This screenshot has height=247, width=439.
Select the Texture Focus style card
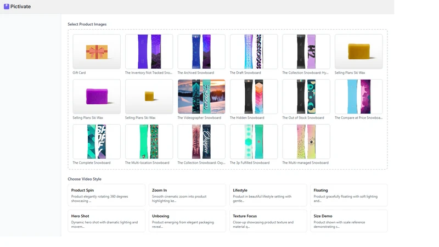point(268,221)
